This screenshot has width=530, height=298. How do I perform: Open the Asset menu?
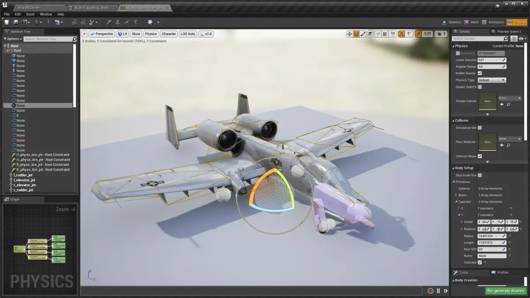coord(30,14)
